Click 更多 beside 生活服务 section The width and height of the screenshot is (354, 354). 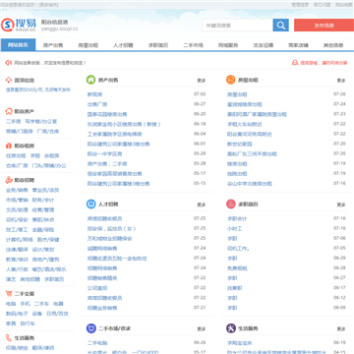(341, 328)
